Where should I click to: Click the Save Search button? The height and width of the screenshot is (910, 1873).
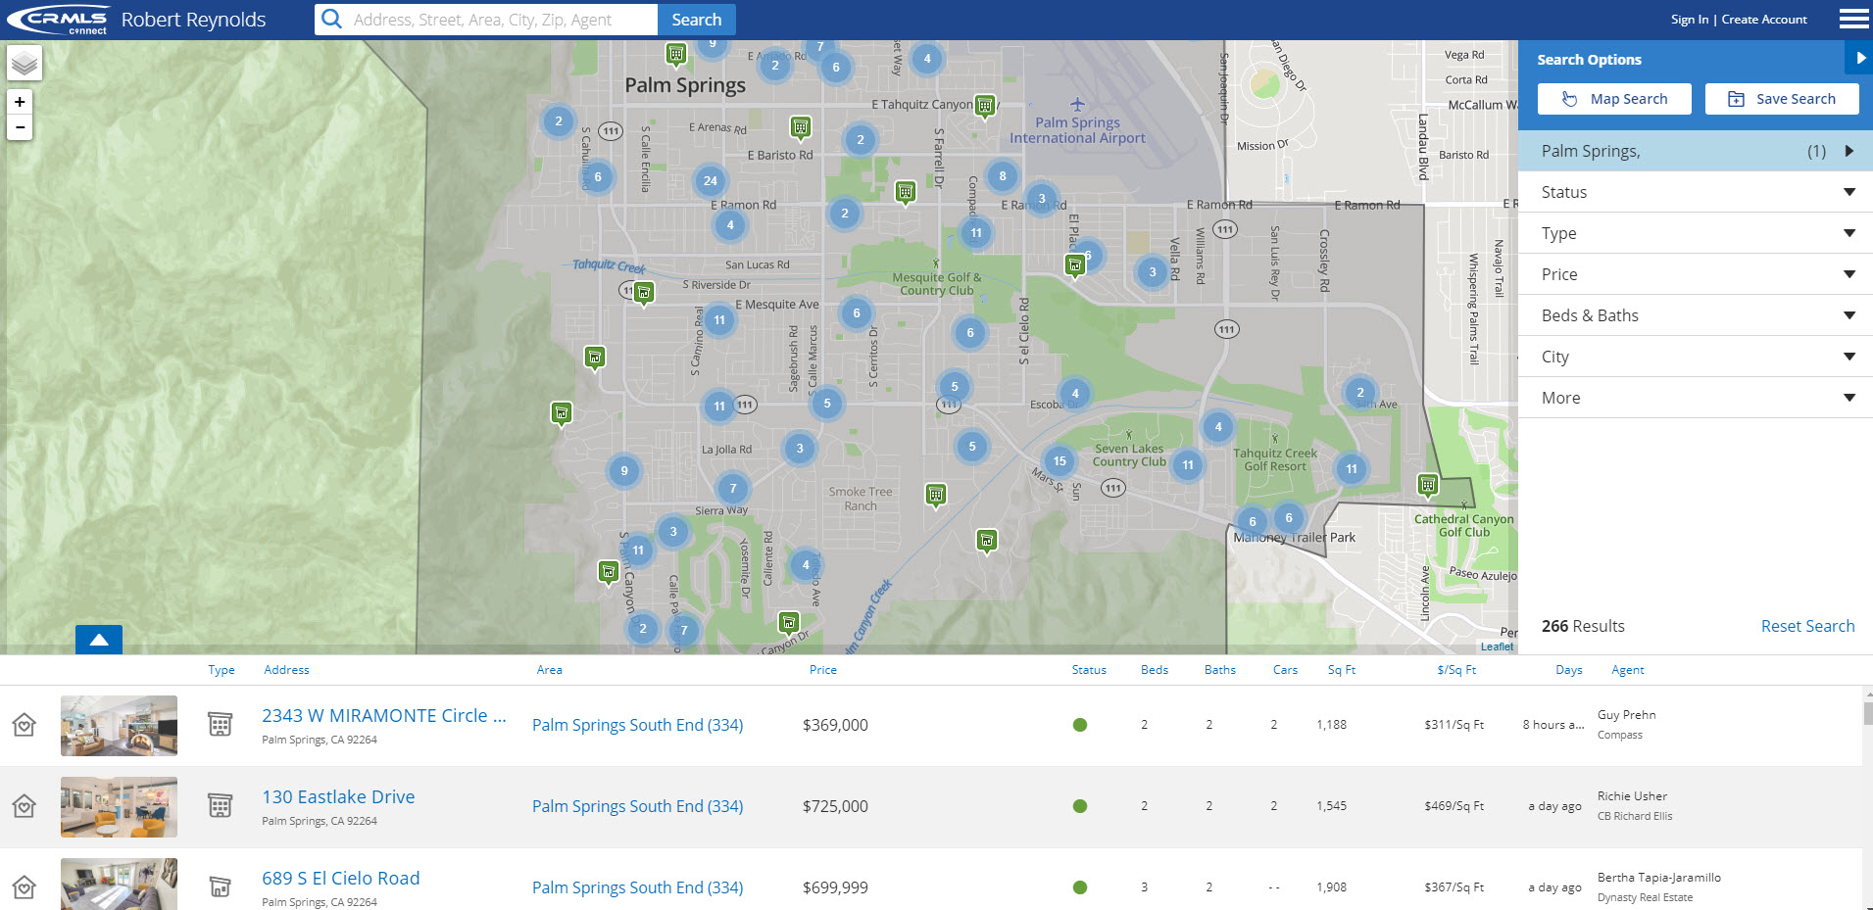coord(1781,99)
